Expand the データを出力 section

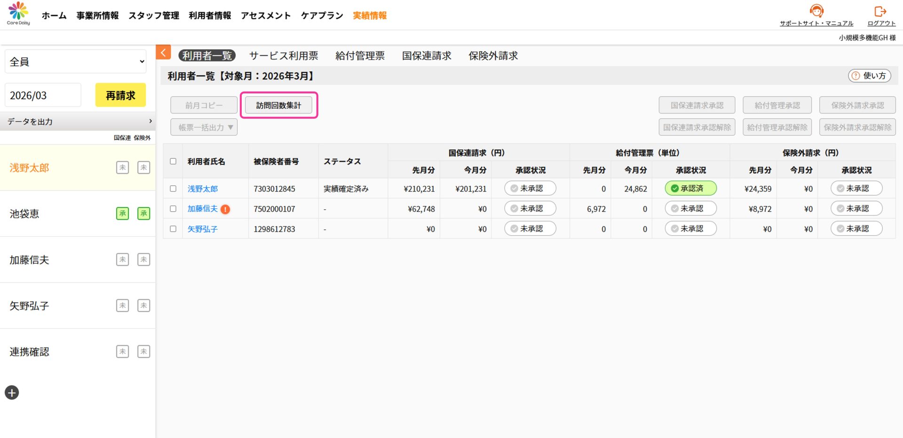78,122
